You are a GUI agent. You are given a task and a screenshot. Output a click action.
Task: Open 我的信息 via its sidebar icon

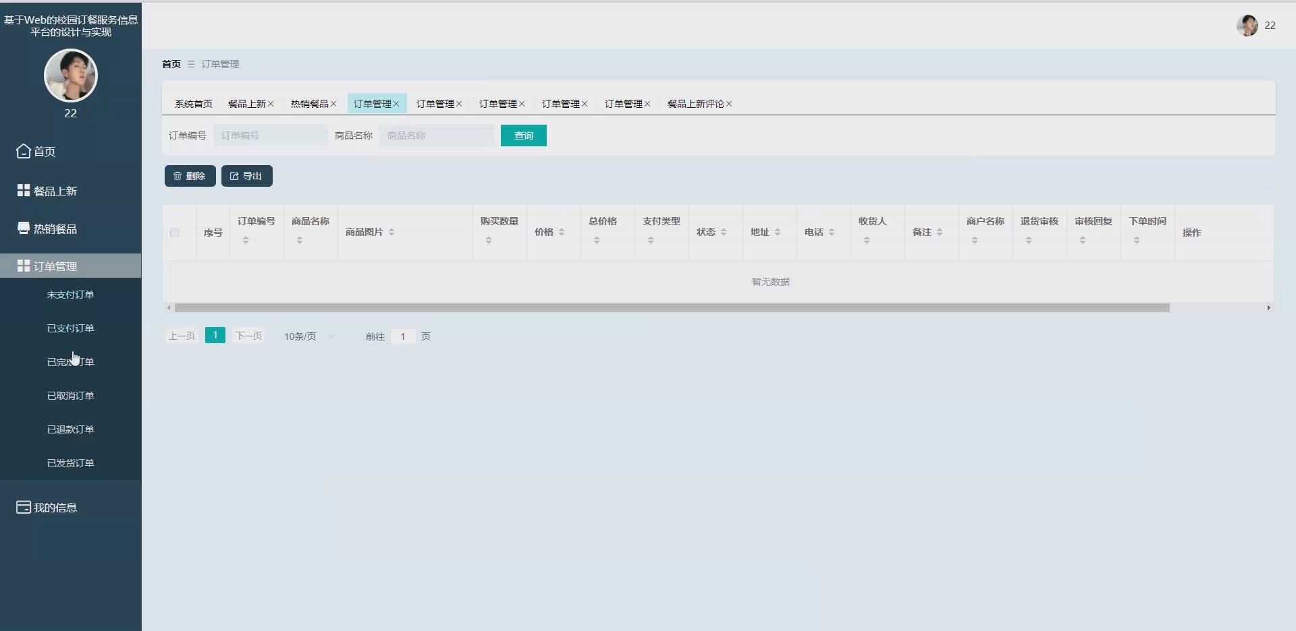coord(22,507)
